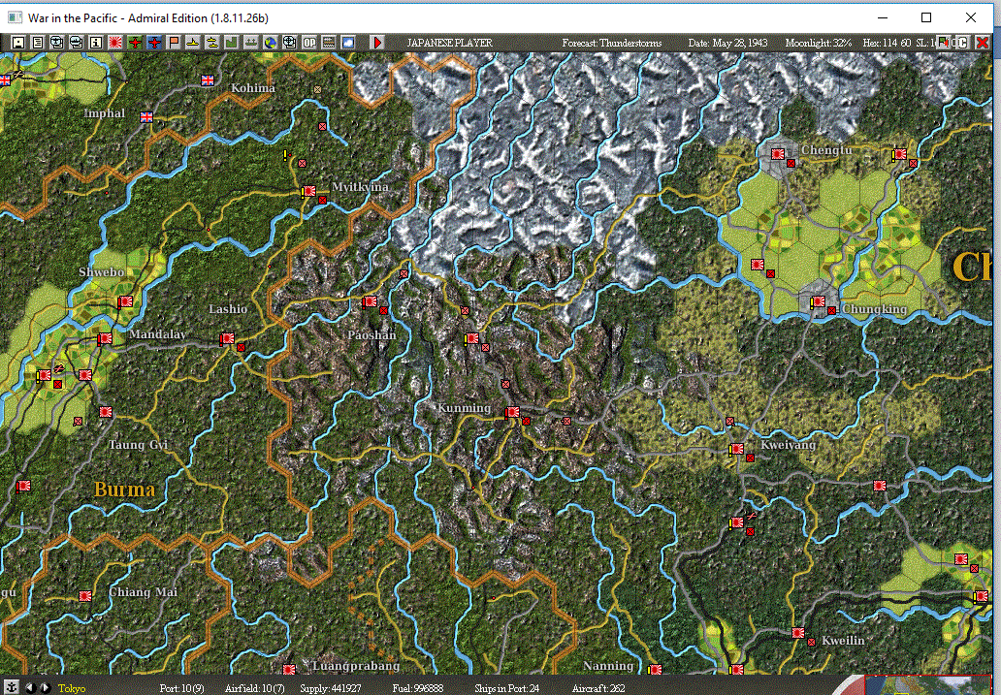Select the Japanese base flag at Mandalay

tap(105, 339)
